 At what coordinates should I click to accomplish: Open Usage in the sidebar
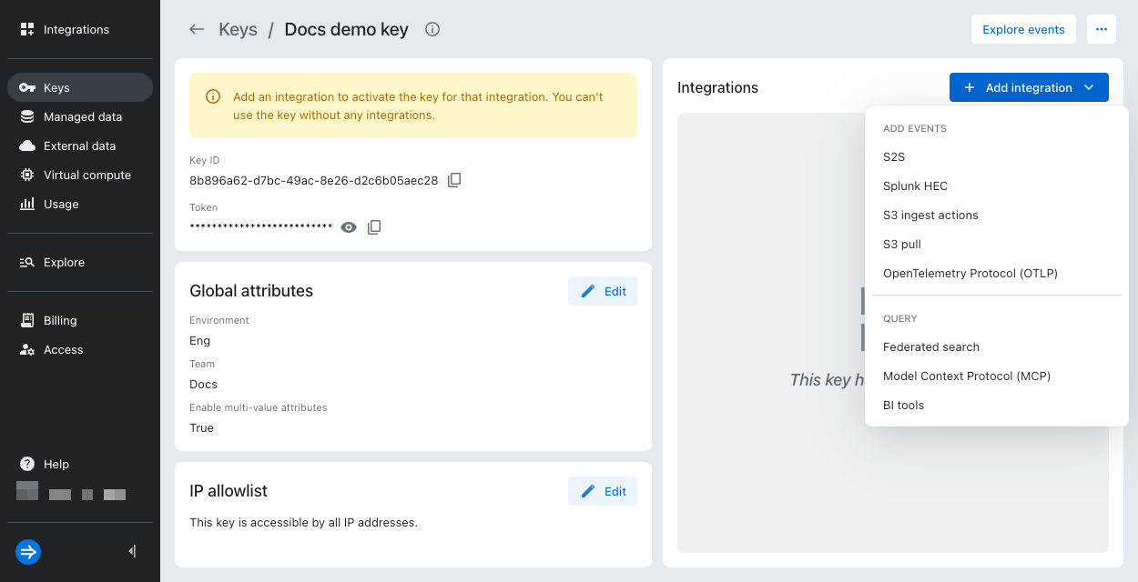[80, 204]
